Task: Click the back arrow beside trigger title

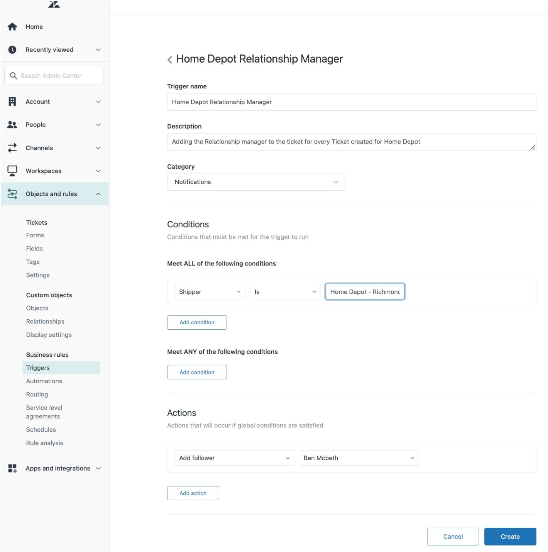Action: point(170,60)
